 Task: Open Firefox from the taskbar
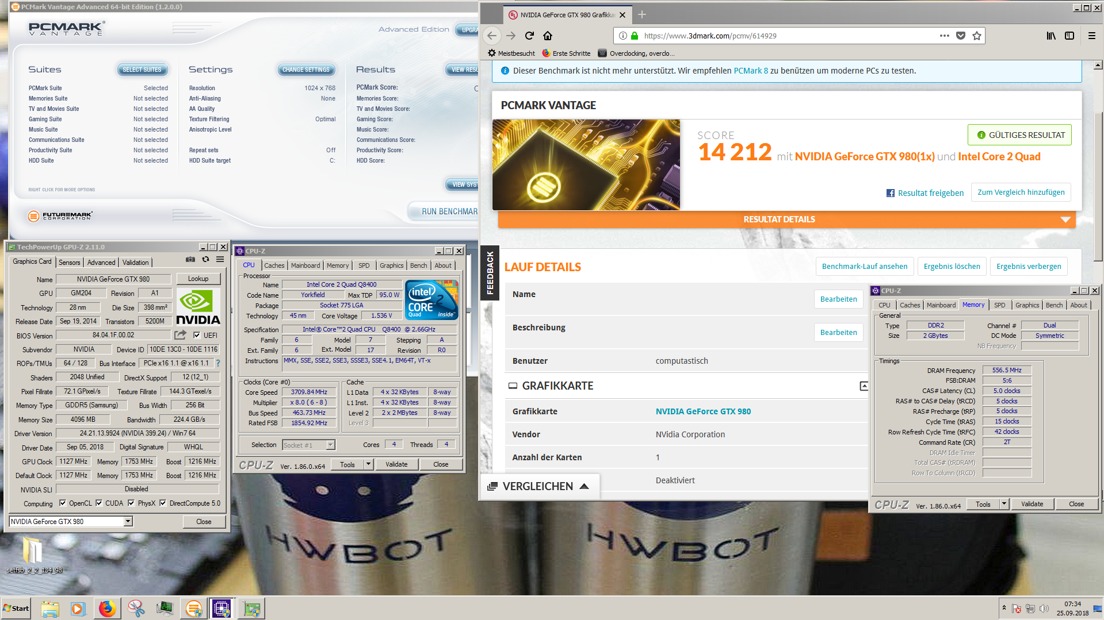click(107, 609)
